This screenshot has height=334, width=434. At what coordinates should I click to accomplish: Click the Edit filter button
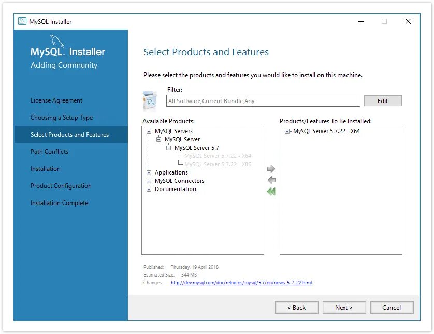[x=383, y=101]
